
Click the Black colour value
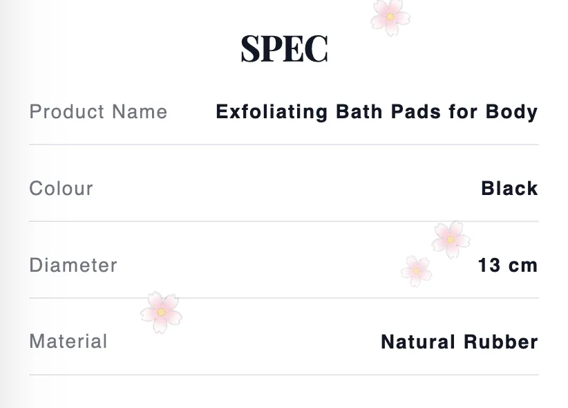point(510,188)
